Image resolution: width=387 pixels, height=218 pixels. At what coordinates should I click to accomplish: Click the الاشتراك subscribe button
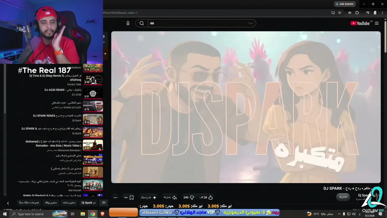coord(343,197)
